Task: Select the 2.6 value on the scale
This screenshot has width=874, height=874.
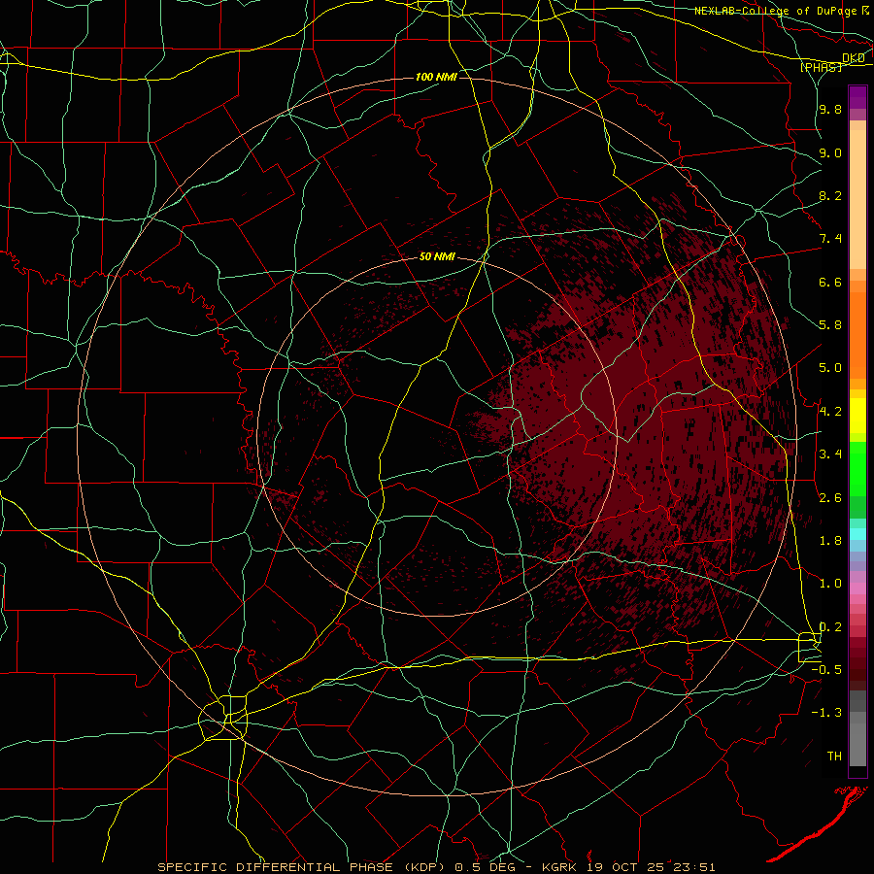Action: click(830, 498)
